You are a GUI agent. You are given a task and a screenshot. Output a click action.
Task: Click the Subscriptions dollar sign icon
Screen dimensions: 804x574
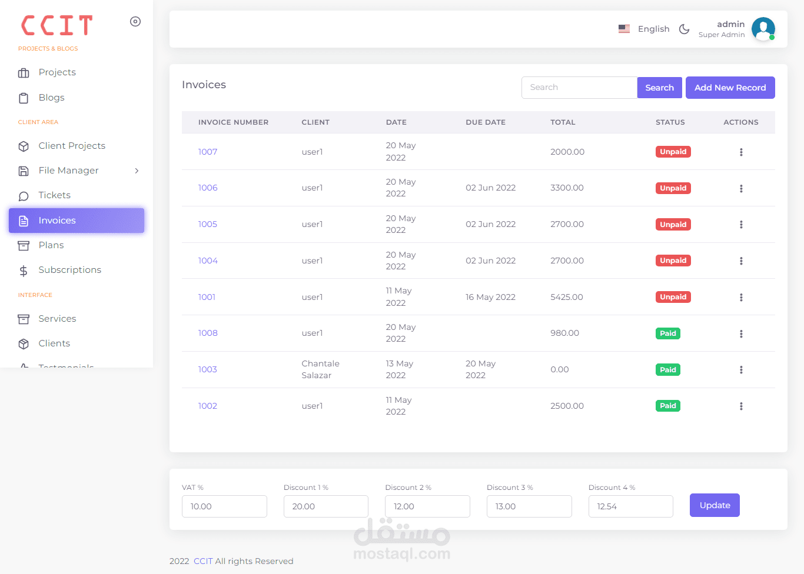click(x=24, y=271)
